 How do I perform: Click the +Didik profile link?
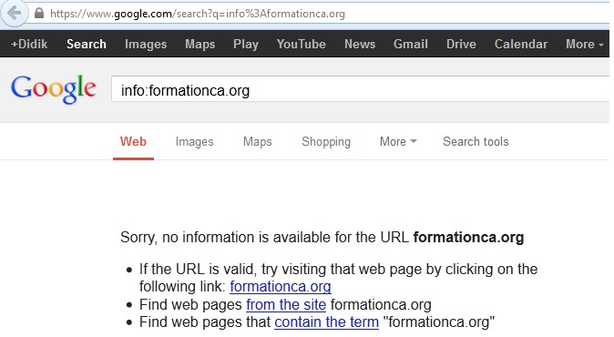tap(29, 44)
